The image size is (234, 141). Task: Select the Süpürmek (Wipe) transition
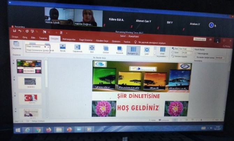78,48
